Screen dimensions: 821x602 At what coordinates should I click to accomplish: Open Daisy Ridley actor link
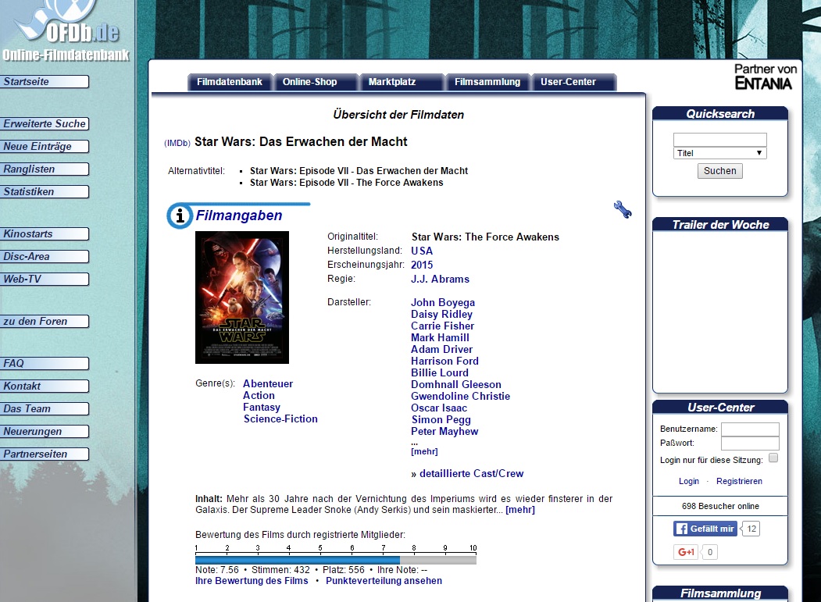click(442, 314)
